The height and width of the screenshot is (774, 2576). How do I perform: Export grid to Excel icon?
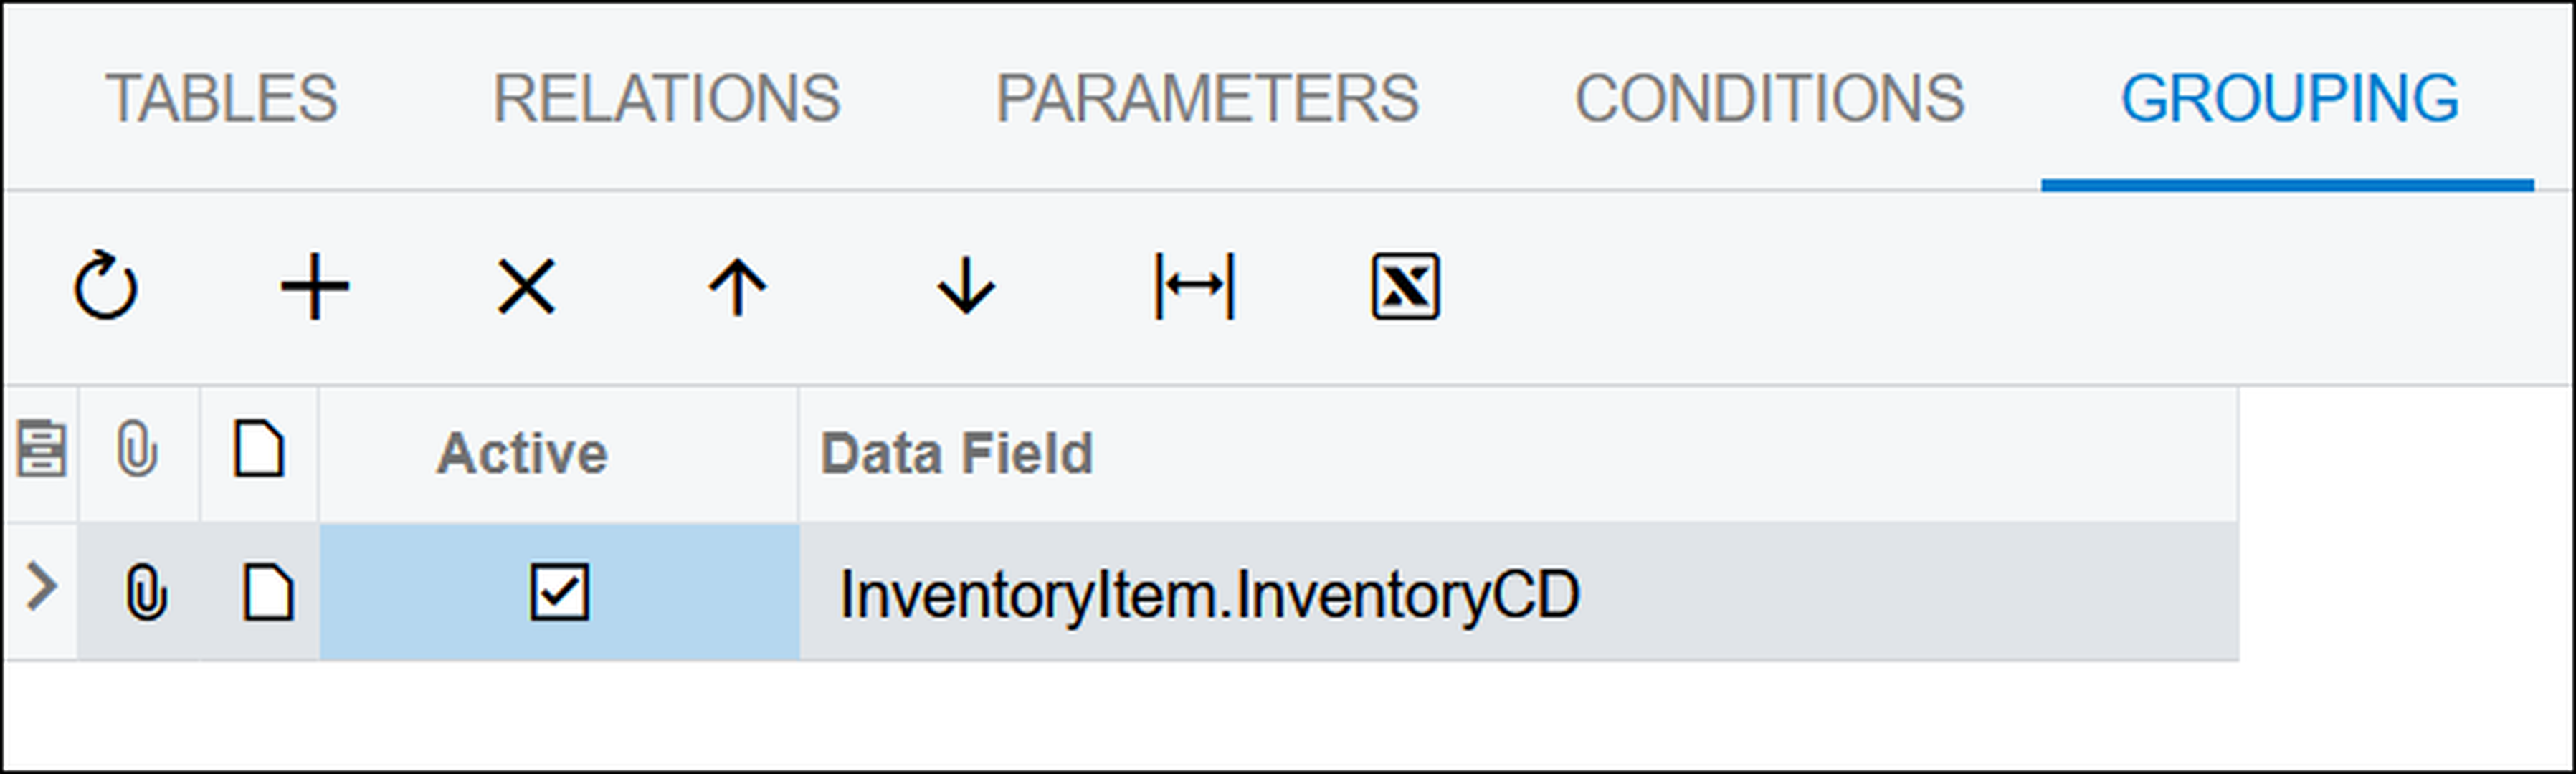coord(1405,287)
